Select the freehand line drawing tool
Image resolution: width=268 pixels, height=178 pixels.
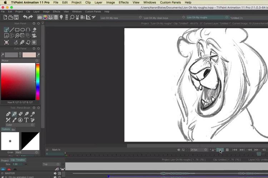6,30
